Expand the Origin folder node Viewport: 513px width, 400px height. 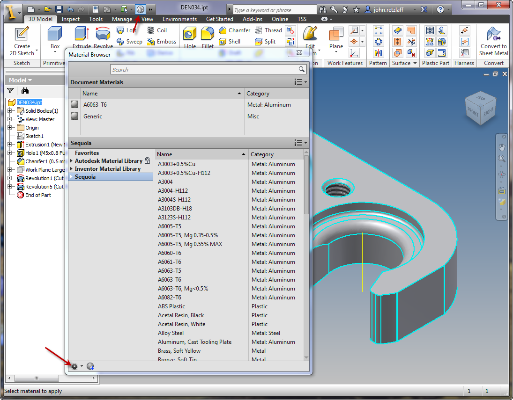9,127
